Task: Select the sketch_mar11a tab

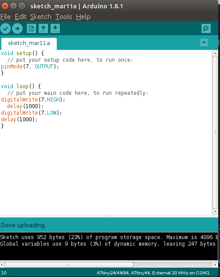Action: (29, 43)
